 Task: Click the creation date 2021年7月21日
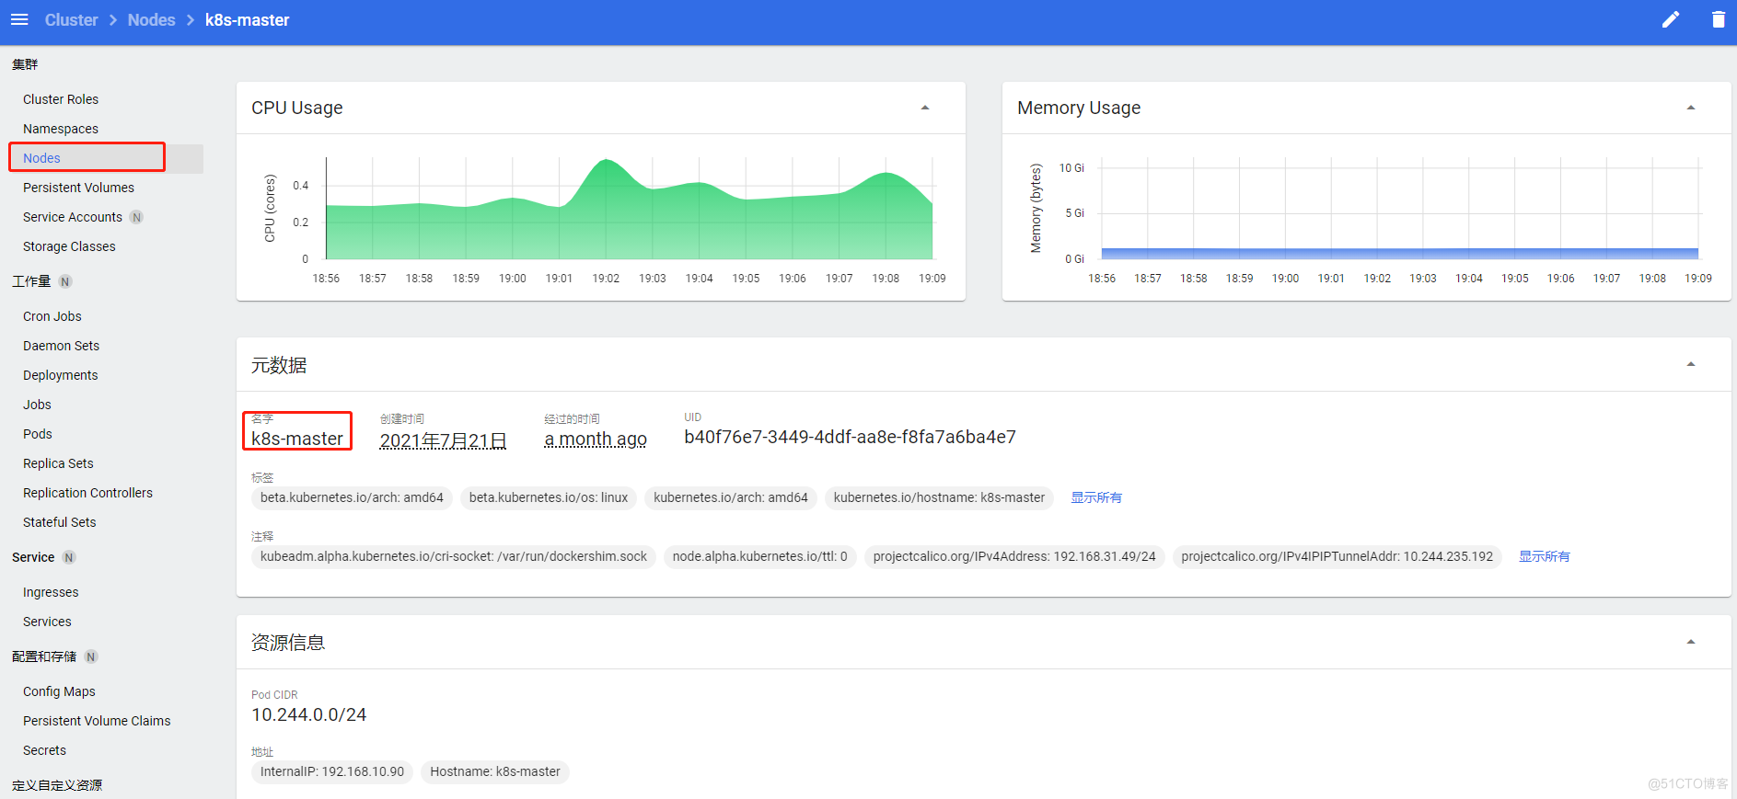point(443,440)
